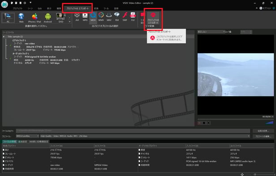Open the Edit ribbon tab
The image size is (276, 176).
pos(40,9)
